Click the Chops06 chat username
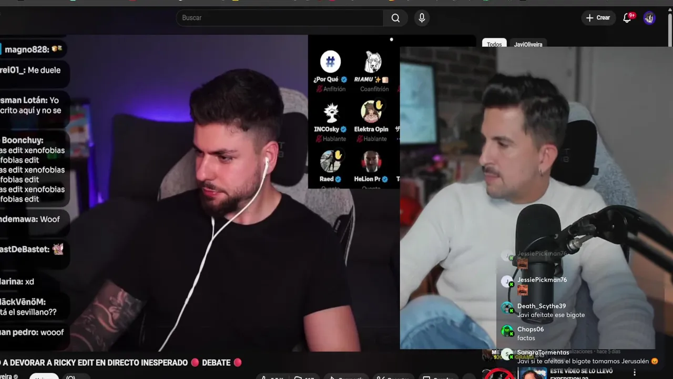673x379 pixels. coord(531,330)
